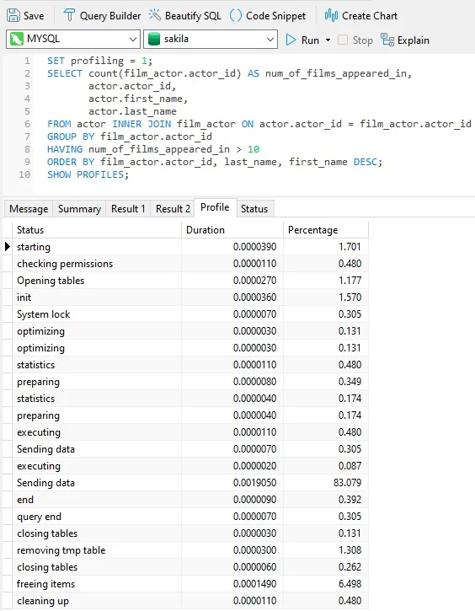Open Query Builder tool

102,16
